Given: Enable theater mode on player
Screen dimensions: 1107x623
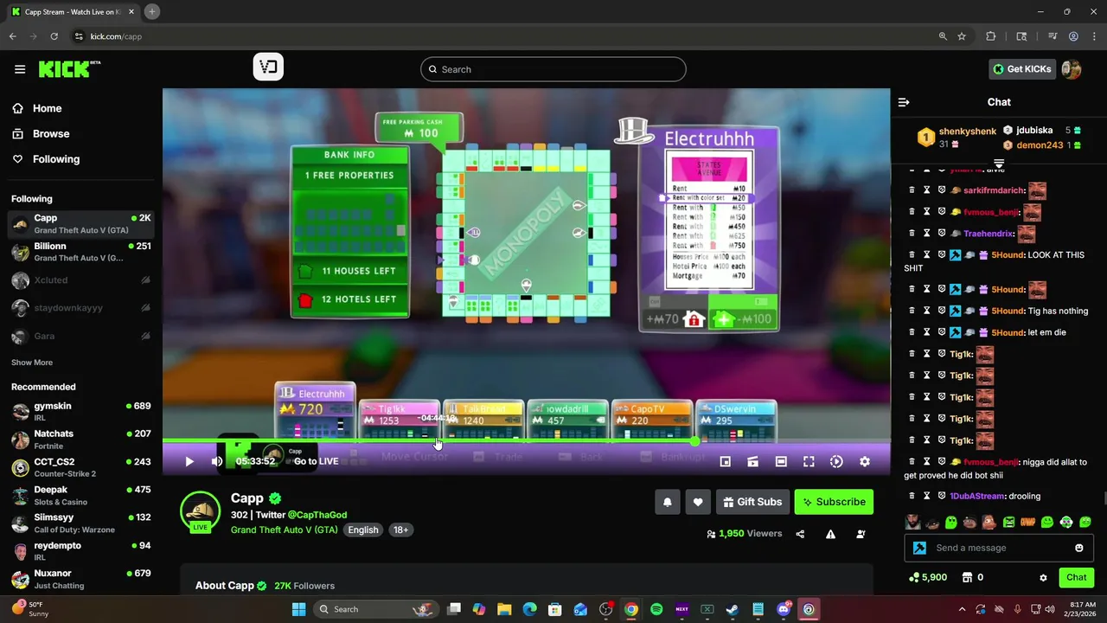Looking at the screenshot, I should point(781,462).
